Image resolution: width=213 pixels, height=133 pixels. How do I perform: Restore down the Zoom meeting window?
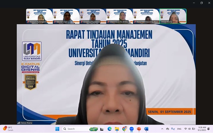[201, 3]
